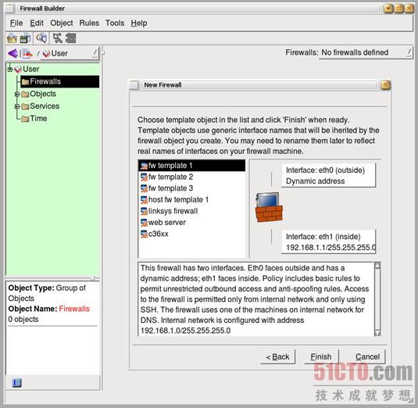The height and width of the screenshot is (408, 418).
Task: Click the User library red check icon in tree
Action: pyautogui.click(x=18, y=70)
